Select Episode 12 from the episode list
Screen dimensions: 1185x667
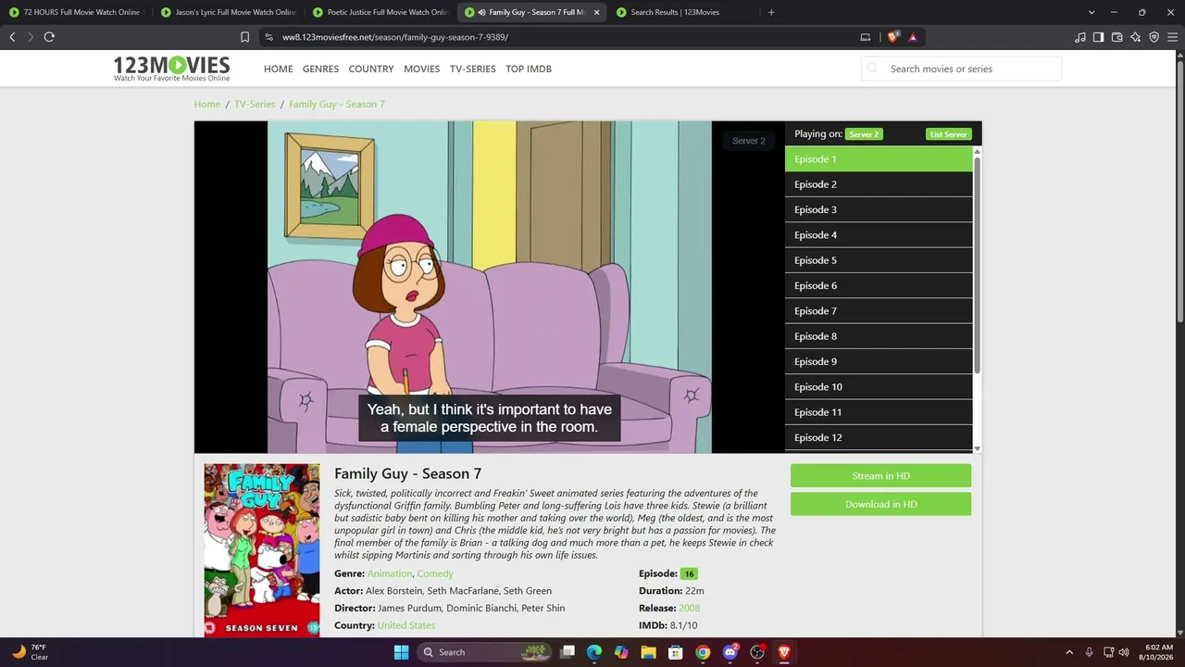879,437
